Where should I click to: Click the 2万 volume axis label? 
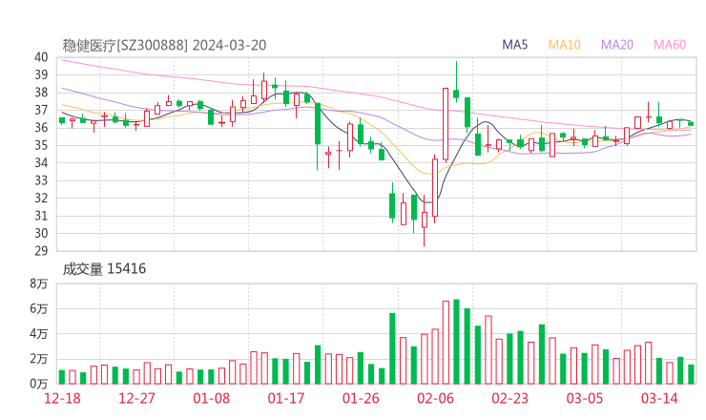39,359
